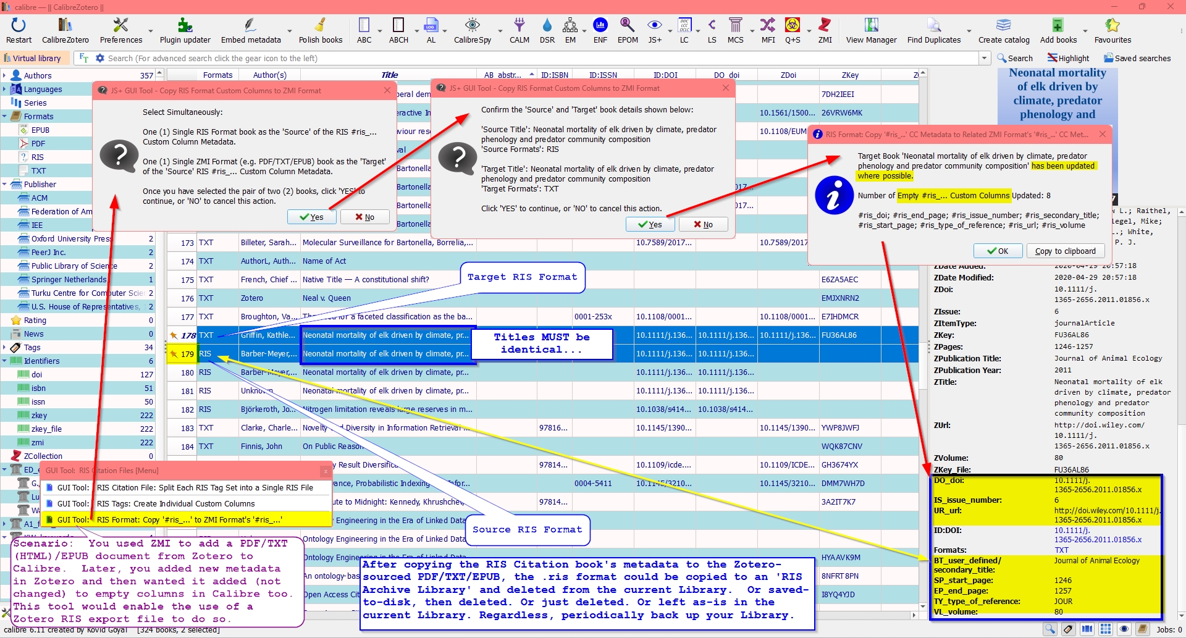Toggle the Quickview eye button
The height and width of the screenshot is (638, 1186).
coord(1124,629)
